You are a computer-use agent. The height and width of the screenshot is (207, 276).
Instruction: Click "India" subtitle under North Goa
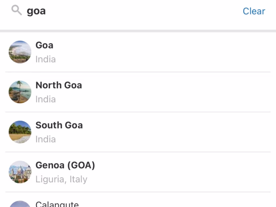[x=45, y=99]
